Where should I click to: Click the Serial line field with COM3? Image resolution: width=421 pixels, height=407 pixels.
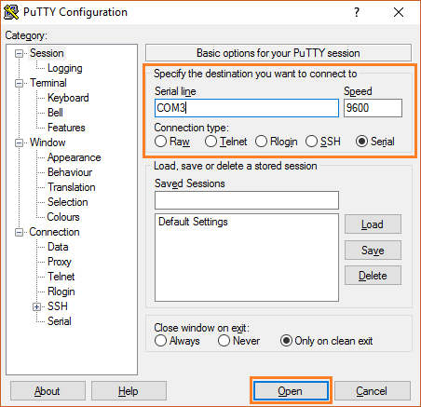click(x=247, y=108)
